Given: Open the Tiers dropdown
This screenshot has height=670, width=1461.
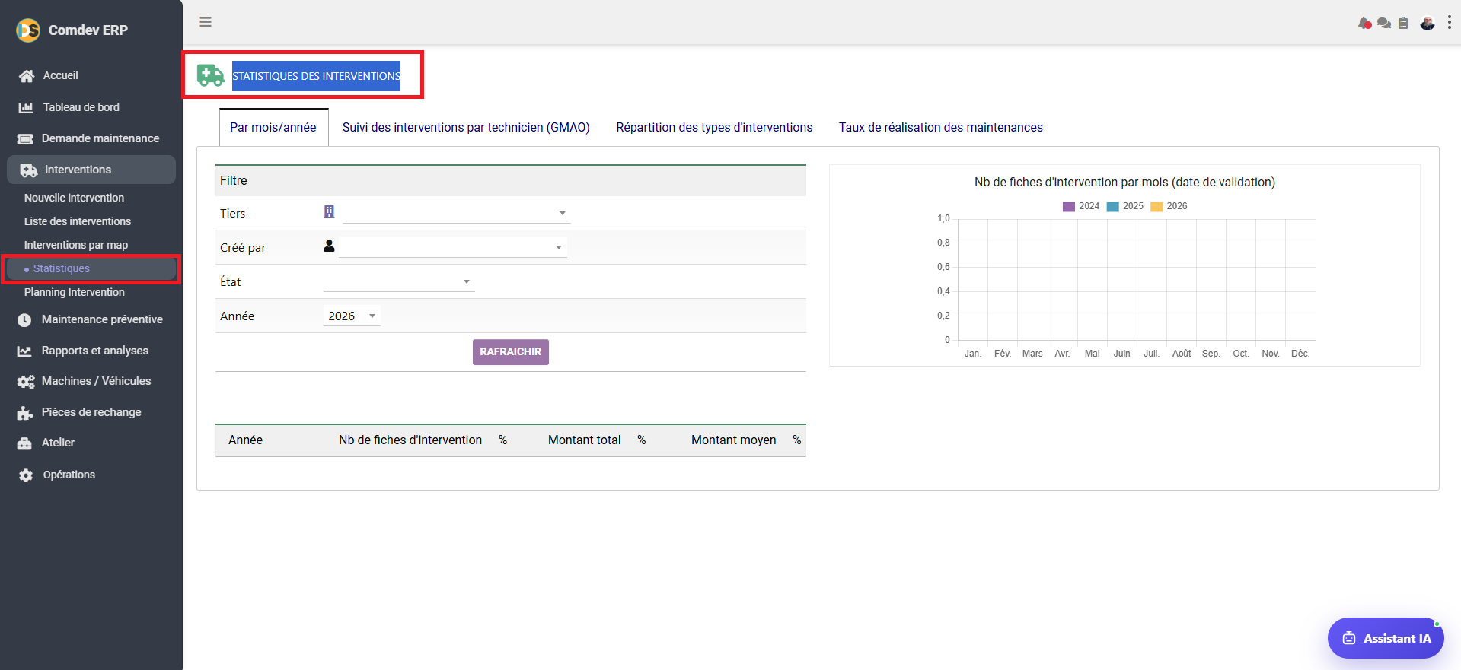Looking at the screenshot, I should (x=456, y=213).
